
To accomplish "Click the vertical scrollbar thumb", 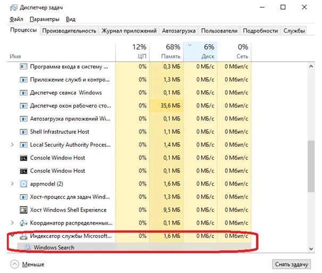I will 311,166.
